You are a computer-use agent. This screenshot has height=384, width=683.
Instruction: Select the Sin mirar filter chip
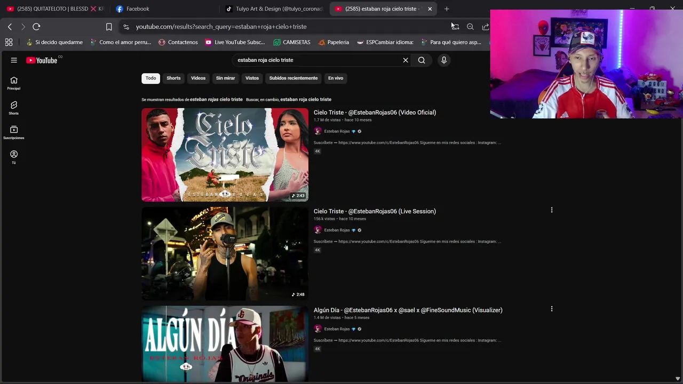(x=225, y=78)
